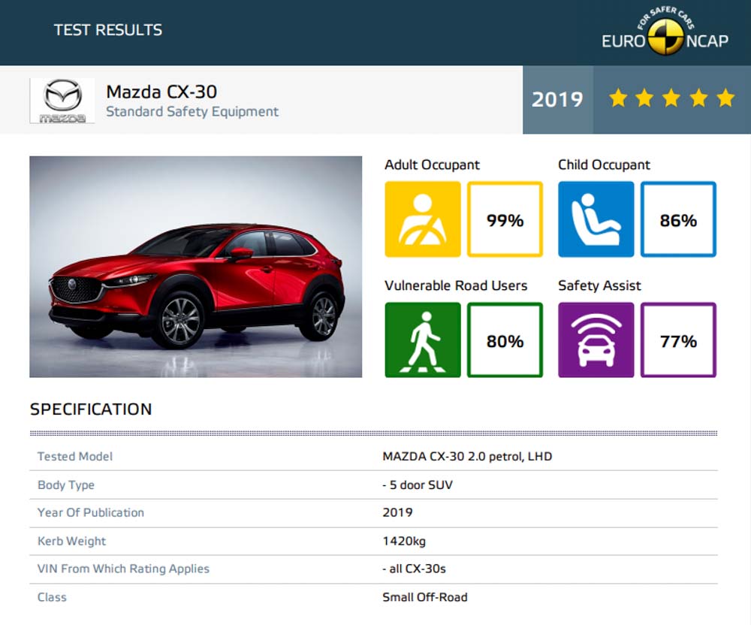
Task: Select the Adult Occupant seatbelt icon
Action: pyautogui.click(x=422, y=219)
